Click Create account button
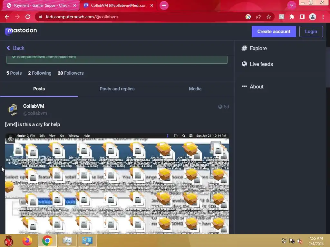This screenshot has width=330, height=247. click(274, 32)
